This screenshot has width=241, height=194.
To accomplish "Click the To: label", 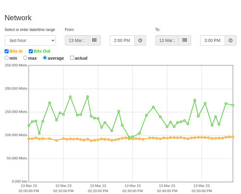I will [x=158, y=30].
